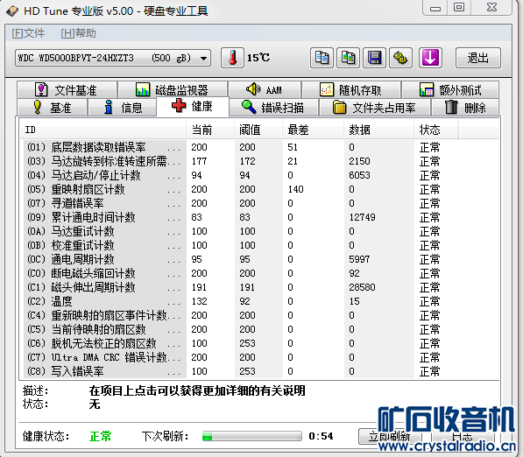Switch to the 基准 tab
The image size is (523, 457).
click(x=53, y=108)
